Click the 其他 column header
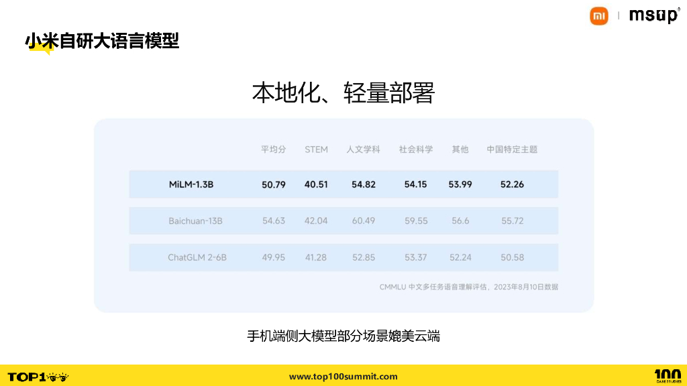687x386 pixels. click(x=460, y=149)
